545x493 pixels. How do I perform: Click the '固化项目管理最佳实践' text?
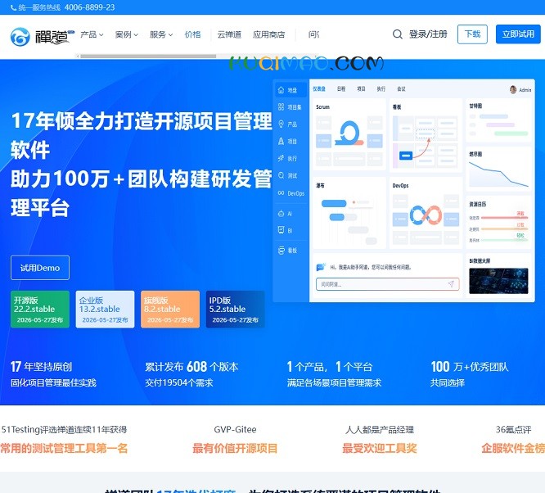[x=53, y=382]
